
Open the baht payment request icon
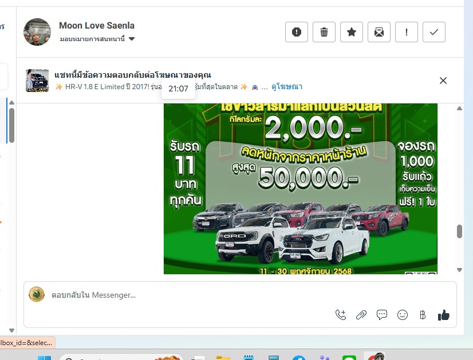(x=423, y=315)
